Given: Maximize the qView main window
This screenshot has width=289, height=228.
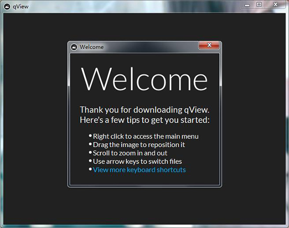Looking at the screenshot, I should click(x=259, y=5).
